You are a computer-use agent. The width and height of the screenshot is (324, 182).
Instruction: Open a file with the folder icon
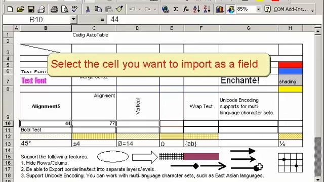(20, 9)
